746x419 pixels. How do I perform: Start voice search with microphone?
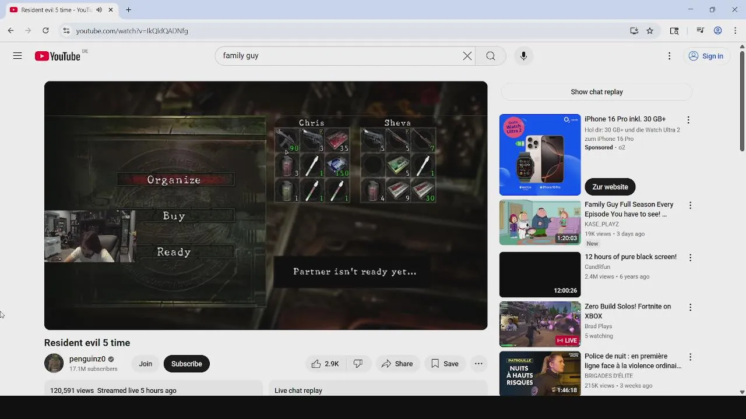point(523,56)
